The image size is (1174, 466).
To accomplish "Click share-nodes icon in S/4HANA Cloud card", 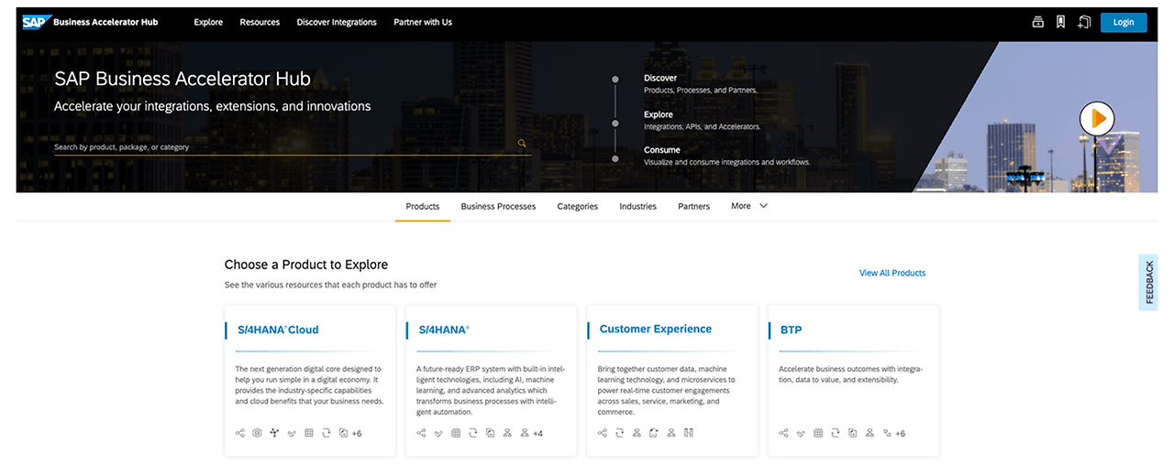I will (x=240, y=433).
